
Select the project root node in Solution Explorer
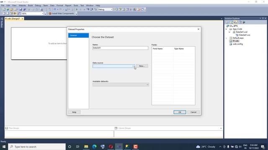234,26
